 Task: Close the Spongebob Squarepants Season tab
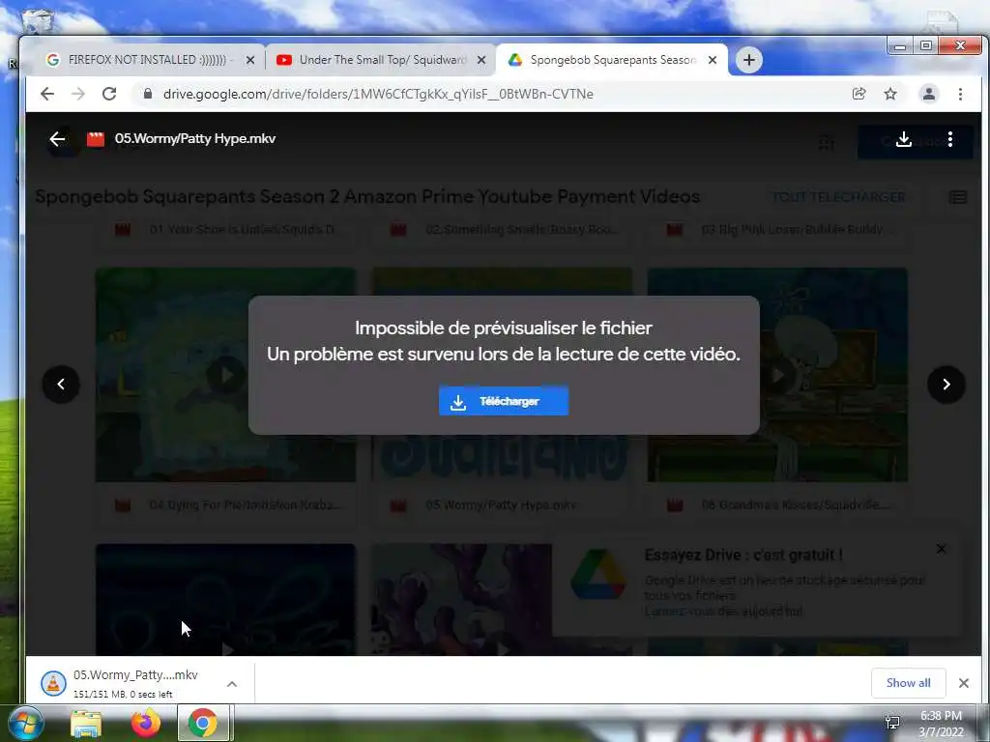click(713, 60)
